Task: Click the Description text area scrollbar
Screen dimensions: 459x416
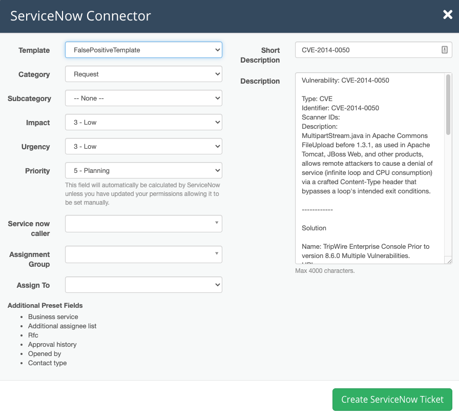Action: pos(448,105)
